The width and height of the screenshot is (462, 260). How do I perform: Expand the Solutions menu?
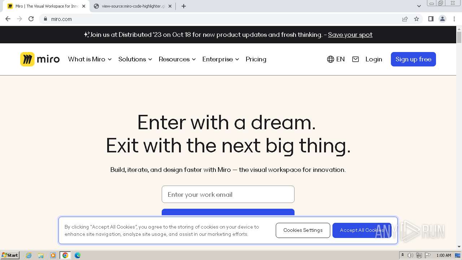pyautogui.click(x=135, y=59)
